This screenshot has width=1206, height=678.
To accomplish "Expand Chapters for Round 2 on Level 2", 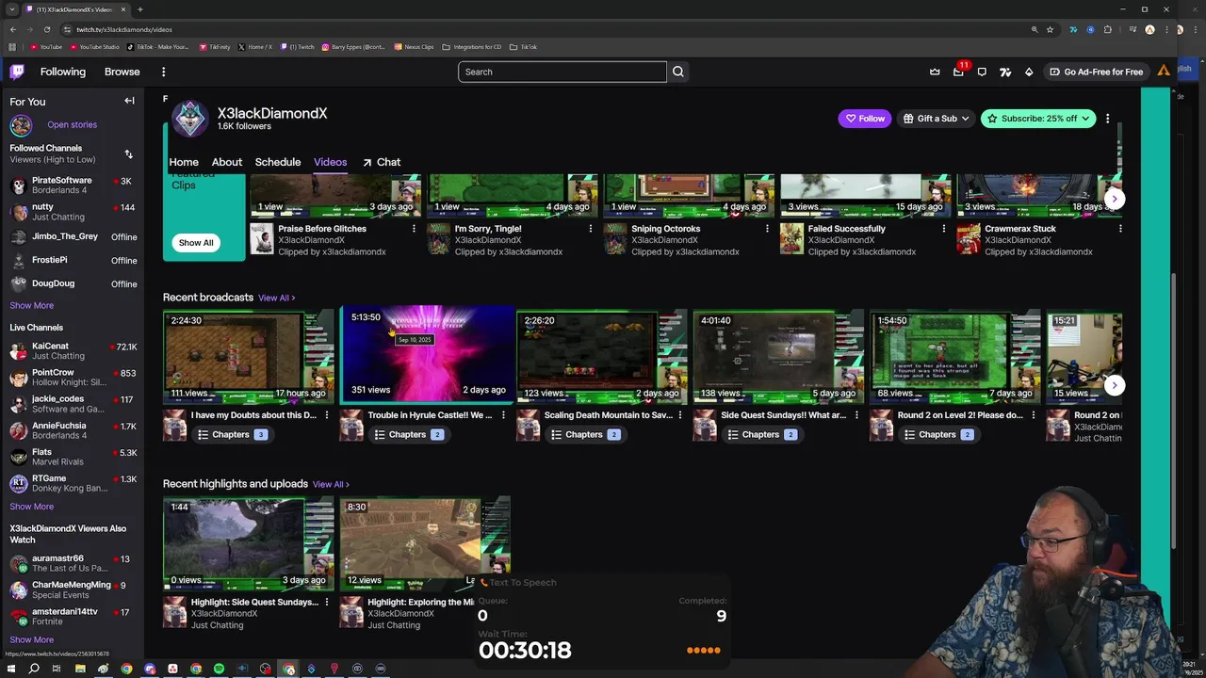I will click(x=937, y=434).
